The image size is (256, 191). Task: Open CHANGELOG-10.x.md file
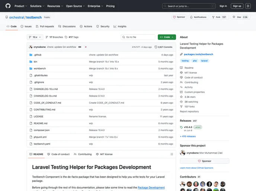46,89
